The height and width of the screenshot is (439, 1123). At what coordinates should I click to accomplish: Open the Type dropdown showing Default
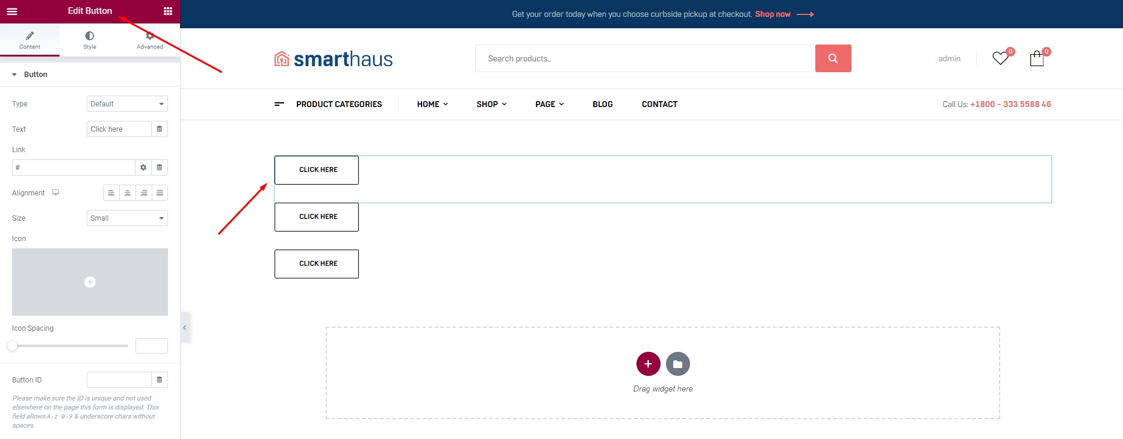(127, 104)
